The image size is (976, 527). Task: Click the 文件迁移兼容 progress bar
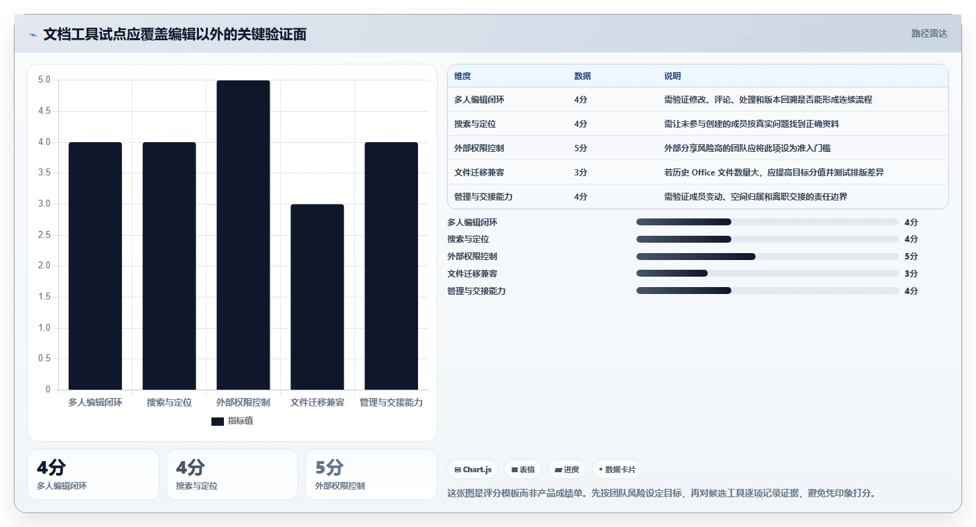(x=767, y=274)
